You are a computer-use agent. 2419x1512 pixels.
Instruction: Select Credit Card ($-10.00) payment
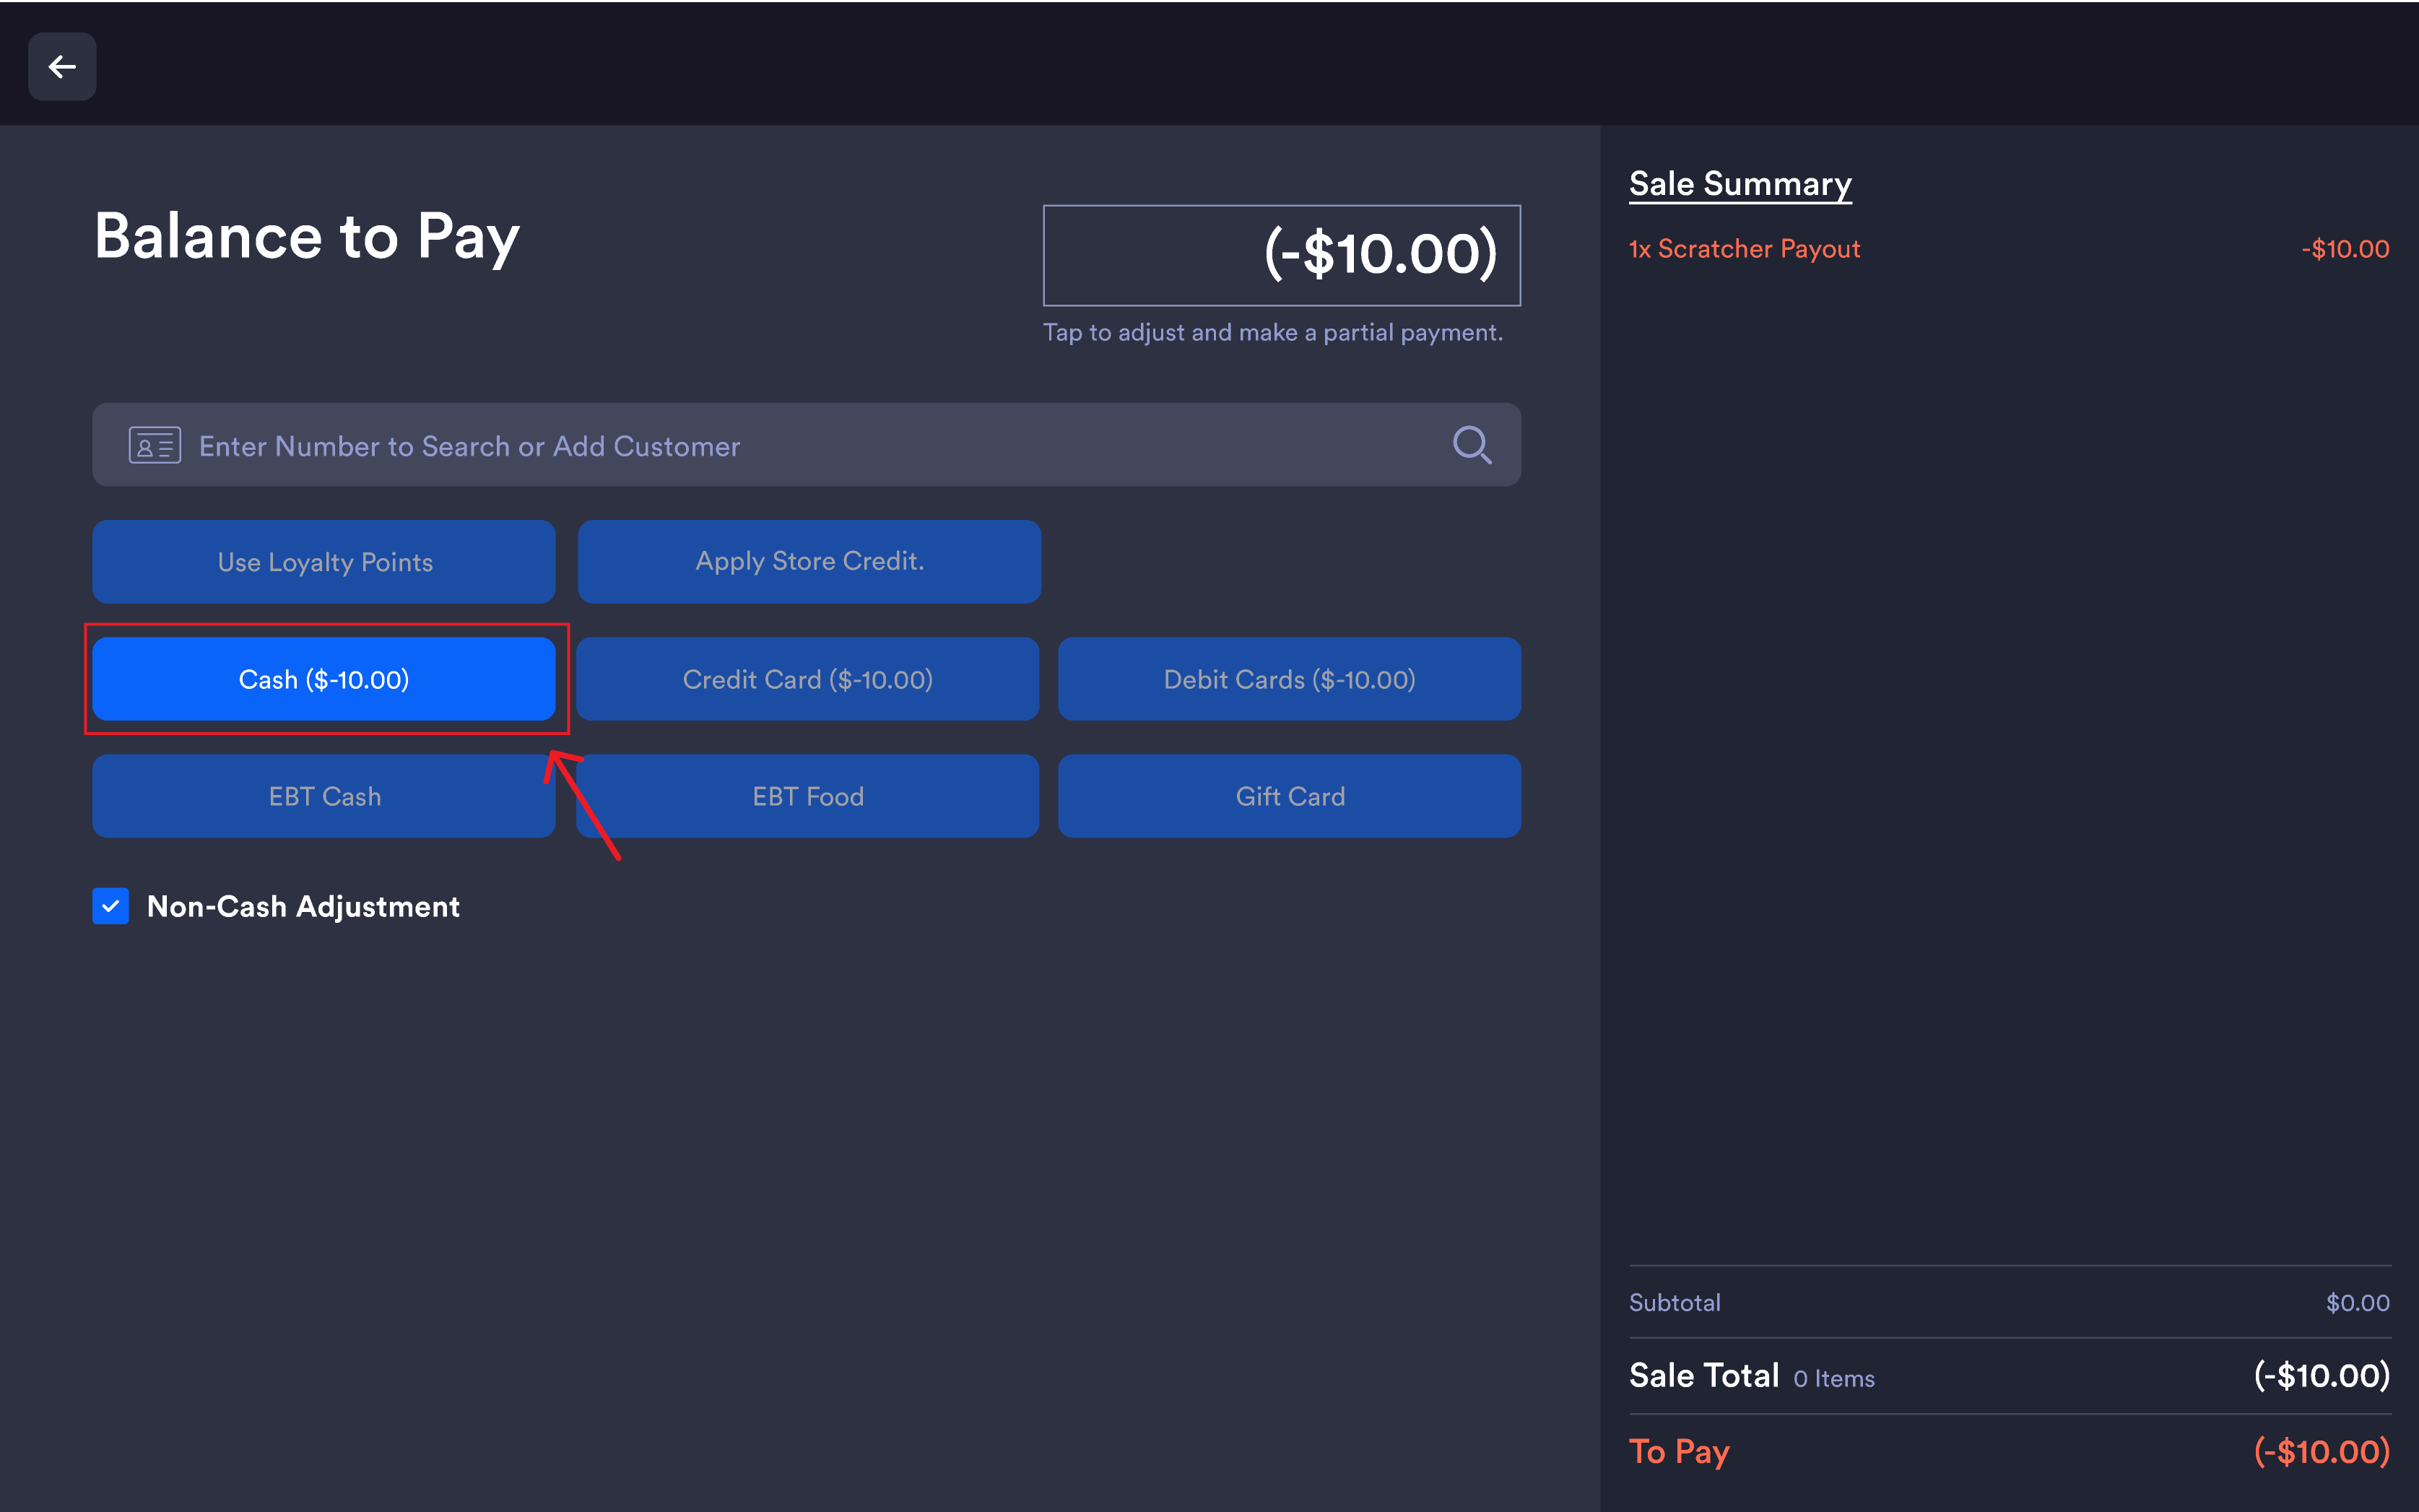[807, 679]
